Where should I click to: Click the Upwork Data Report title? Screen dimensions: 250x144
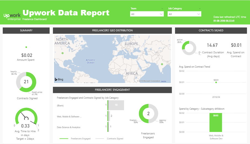click(x=66, y=13)
